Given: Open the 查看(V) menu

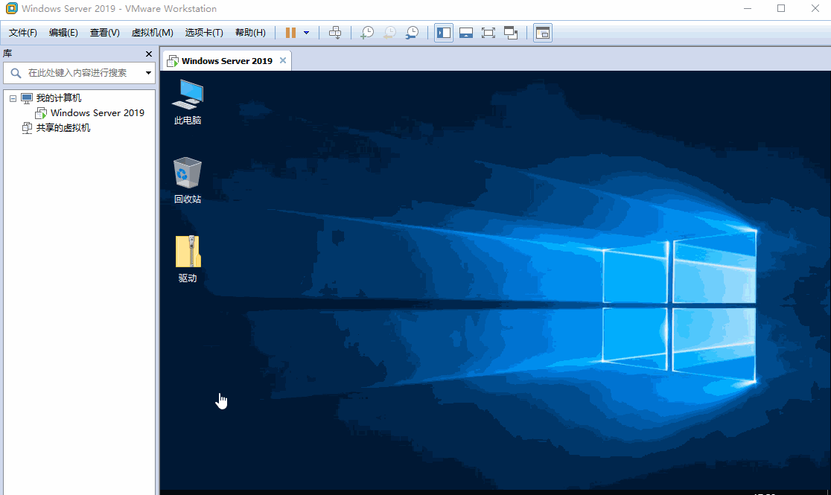Looking at the screenshot, I should pyautogui.click(x=105, y=33).
